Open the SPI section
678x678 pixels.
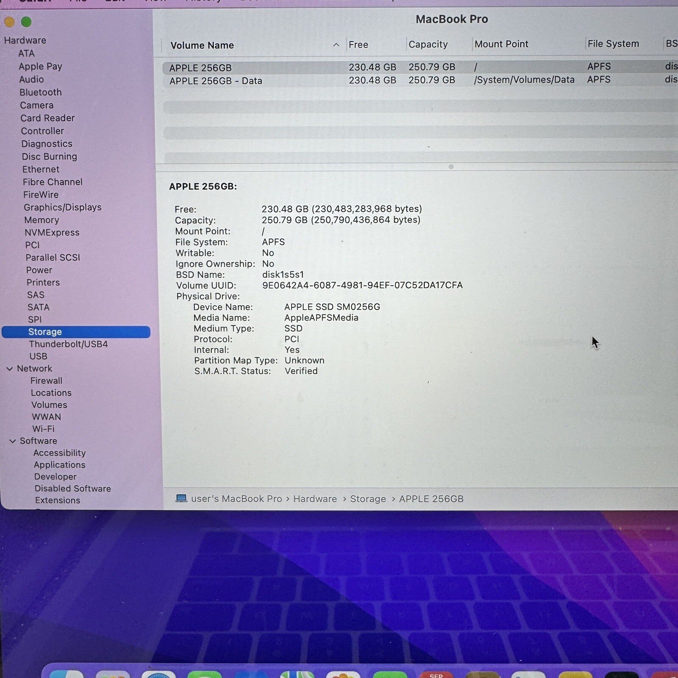pos(35,320)
